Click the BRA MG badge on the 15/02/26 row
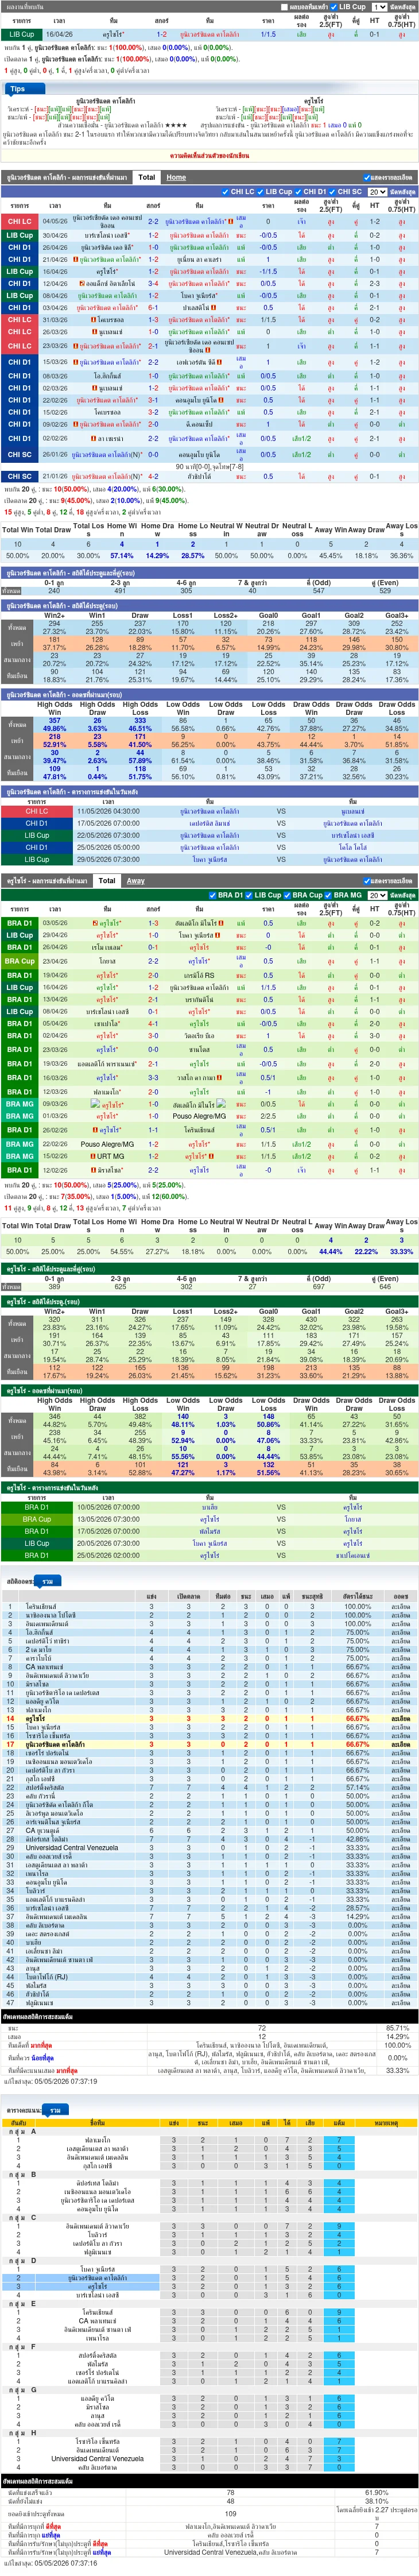419x2576 pixels. [x=20, y=1156]
